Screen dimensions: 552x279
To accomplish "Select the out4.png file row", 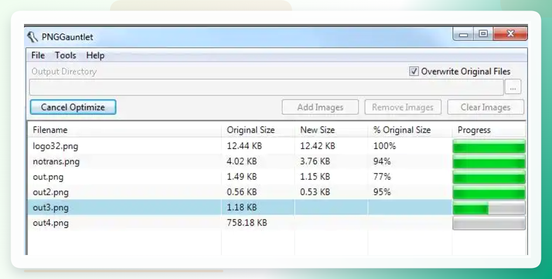I will [277, 223].
